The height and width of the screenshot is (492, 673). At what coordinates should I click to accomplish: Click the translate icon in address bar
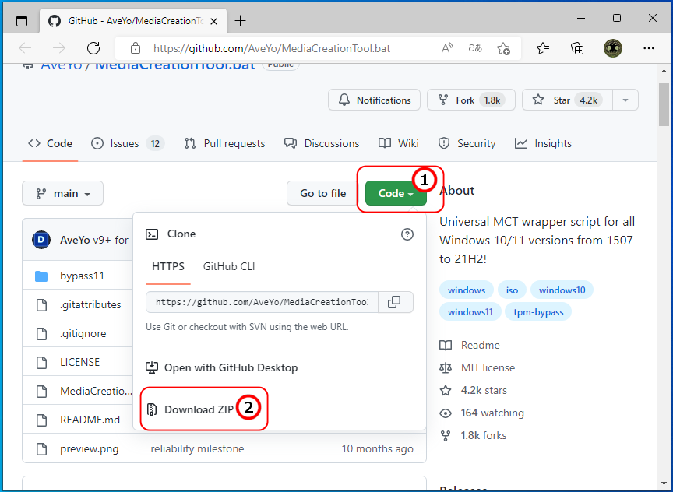click(x=475, y=48)
